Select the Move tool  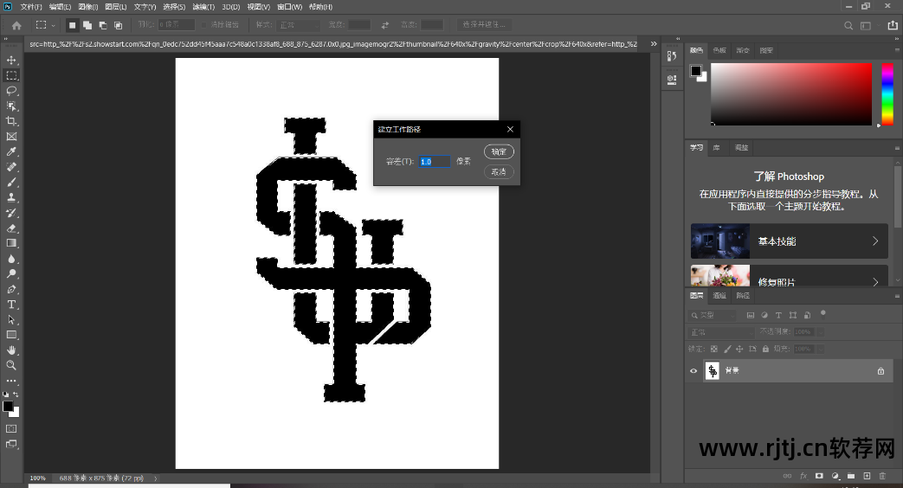11,61
